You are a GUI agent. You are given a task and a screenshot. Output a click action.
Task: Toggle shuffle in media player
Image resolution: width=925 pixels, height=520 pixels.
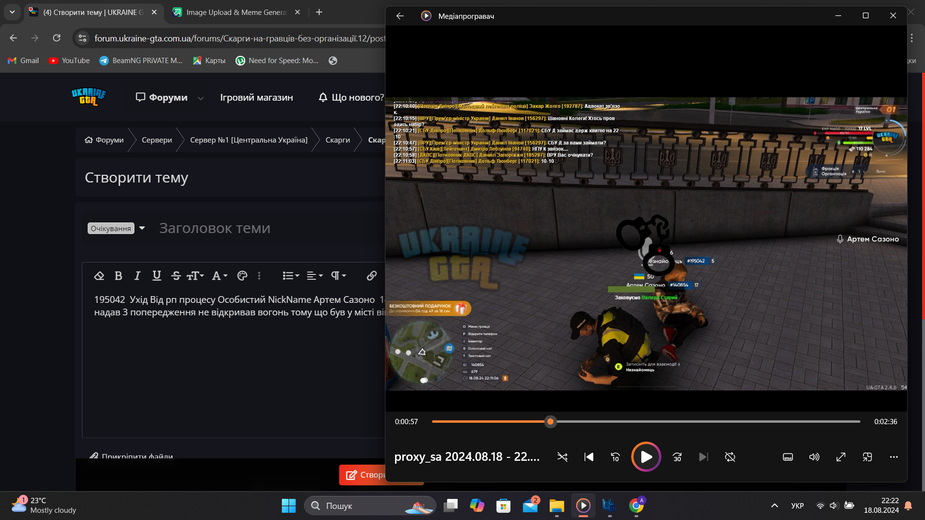[x=562, y=457]
